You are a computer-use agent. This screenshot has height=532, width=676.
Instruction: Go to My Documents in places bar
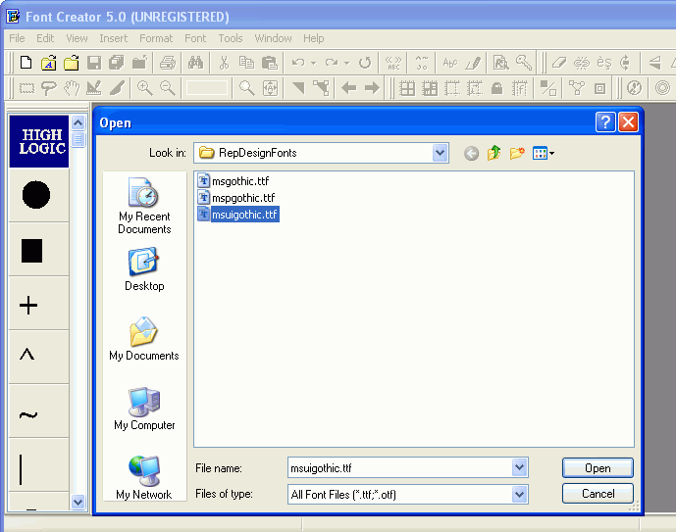pyautogui.click(x=144, y=339)
